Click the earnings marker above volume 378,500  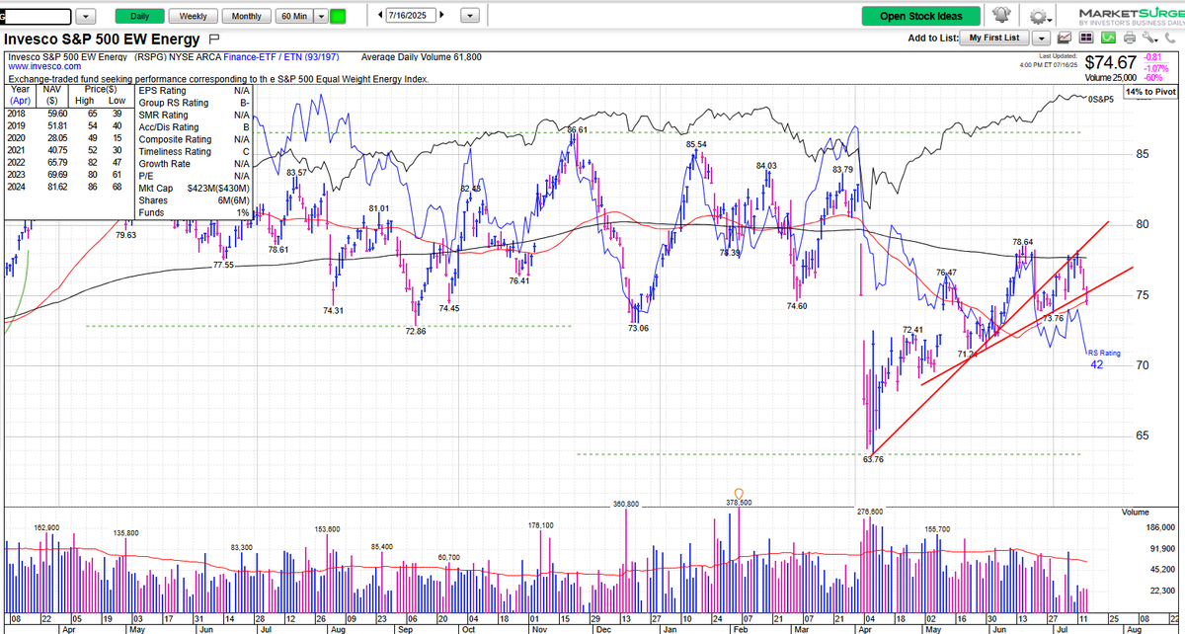point(739,492)
